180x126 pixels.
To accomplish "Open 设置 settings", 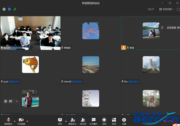I will [124, 121].
